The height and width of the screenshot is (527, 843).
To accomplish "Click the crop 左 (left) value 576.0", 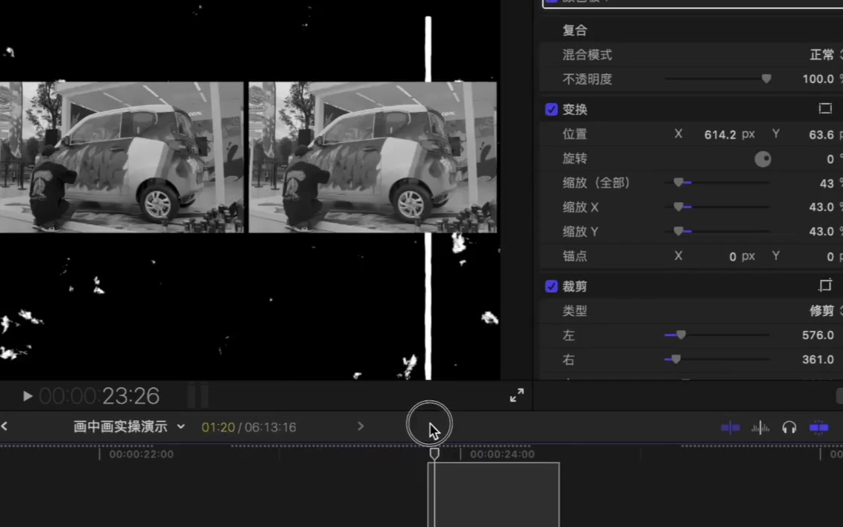I will pyautogui.click(x=817, y=335).
